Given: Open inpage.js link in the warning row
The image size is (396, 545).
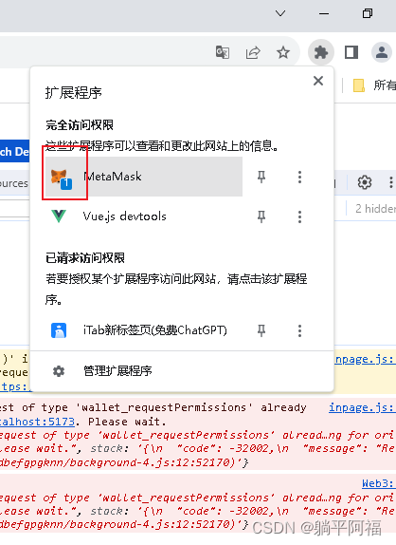Looking at the screenshot, I should 365,359.
